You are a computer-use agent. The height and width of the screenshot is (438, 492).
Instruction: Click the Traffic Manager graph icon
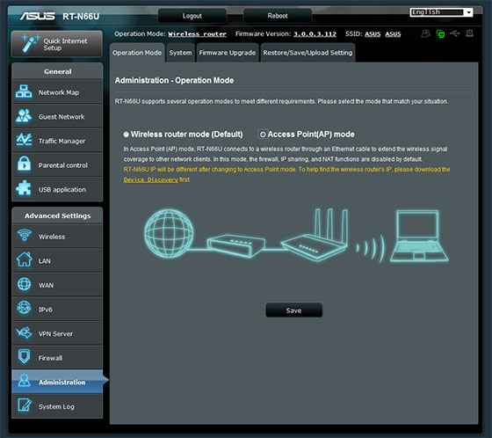24,140
